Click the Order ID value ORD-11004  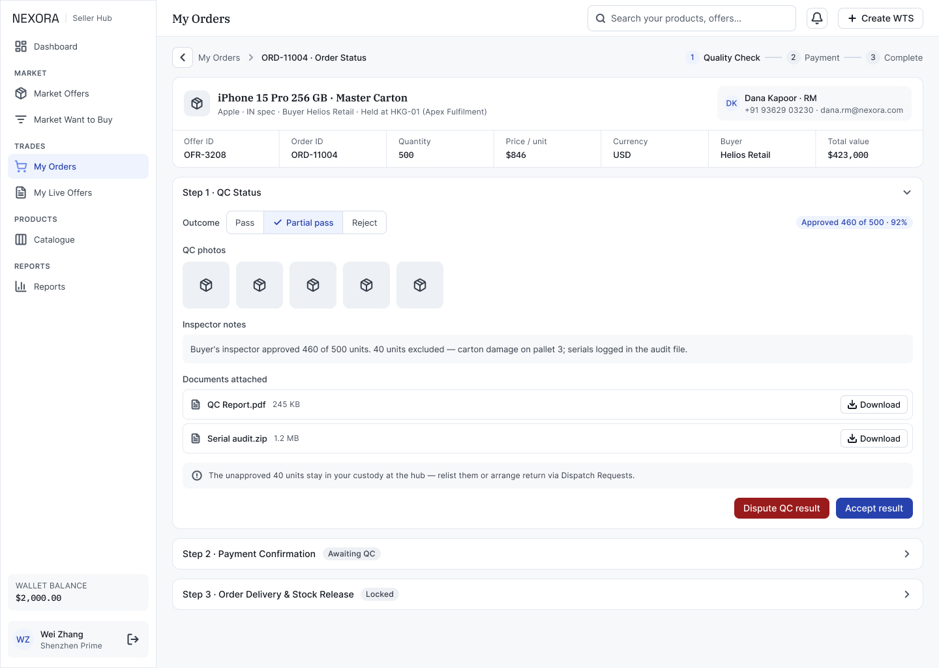point(314,155)
